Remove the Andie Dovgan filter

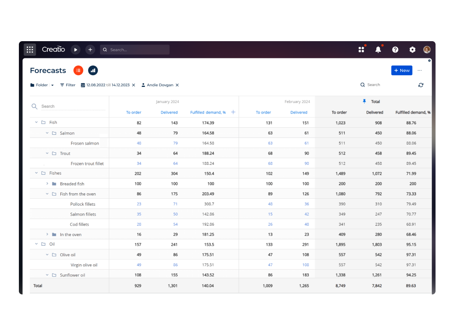(177, 84)
